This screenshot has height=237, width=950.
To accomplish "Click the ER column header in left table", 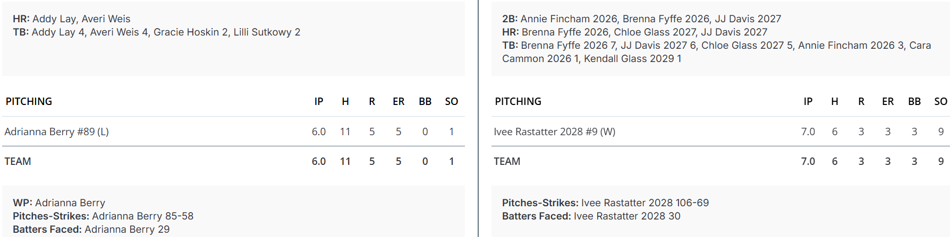I will point(398,101).
